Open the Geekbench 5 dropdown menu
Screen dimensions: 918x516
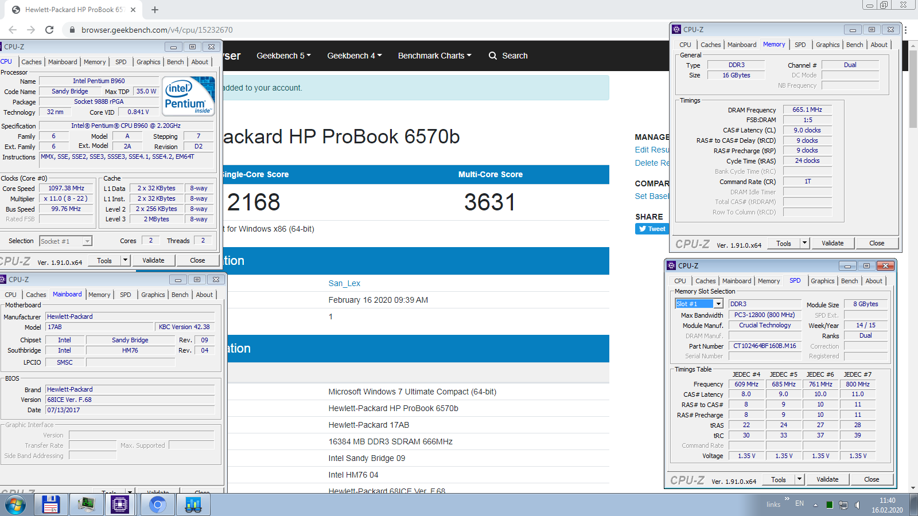pos(283,56)
